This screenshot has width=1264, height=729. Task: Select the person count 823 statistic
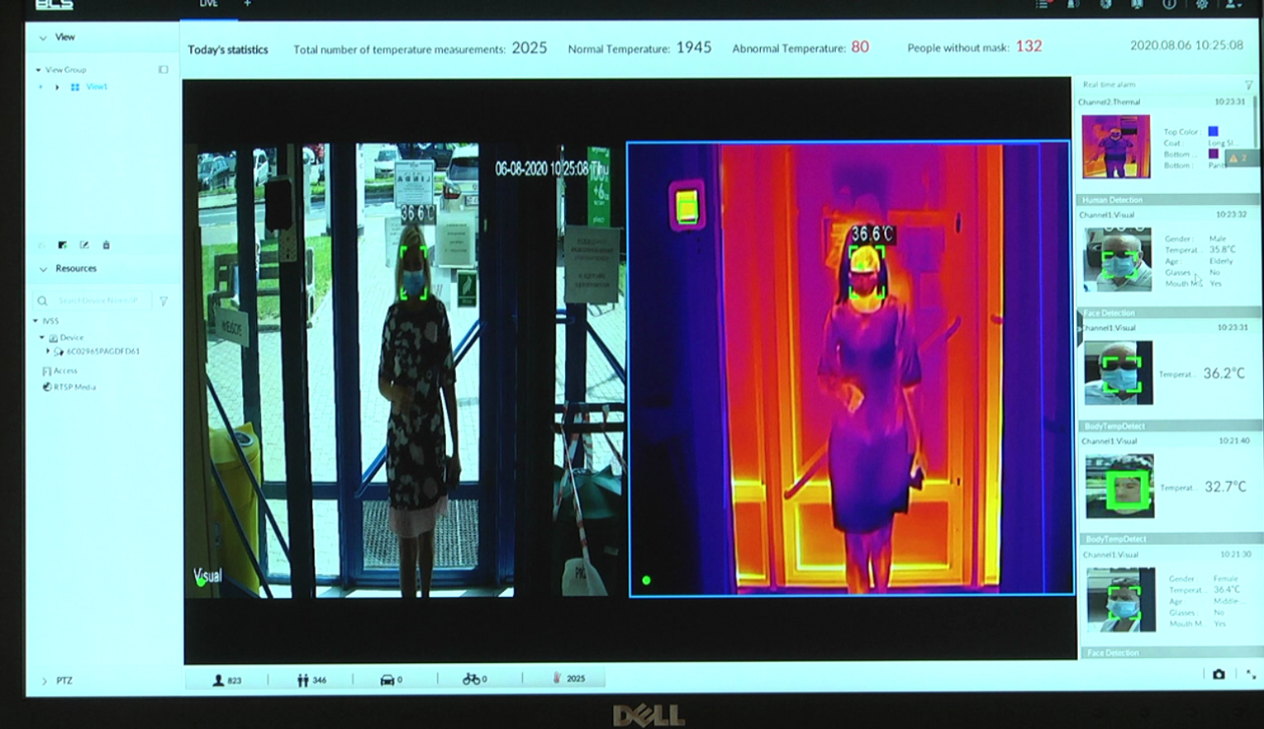click(227, 679)
